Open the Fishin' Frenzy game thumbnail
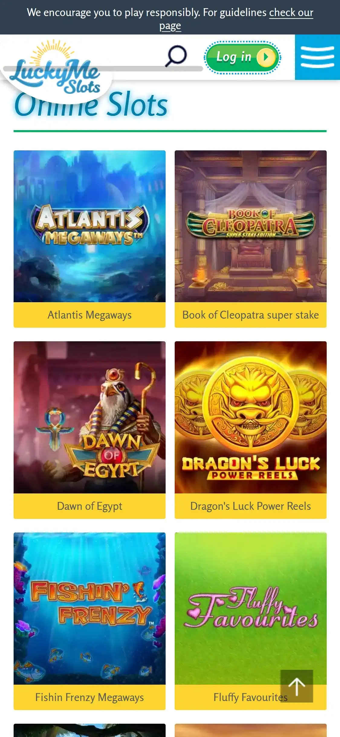This screenshot has width=340, height=737. [x=89, y=609]
